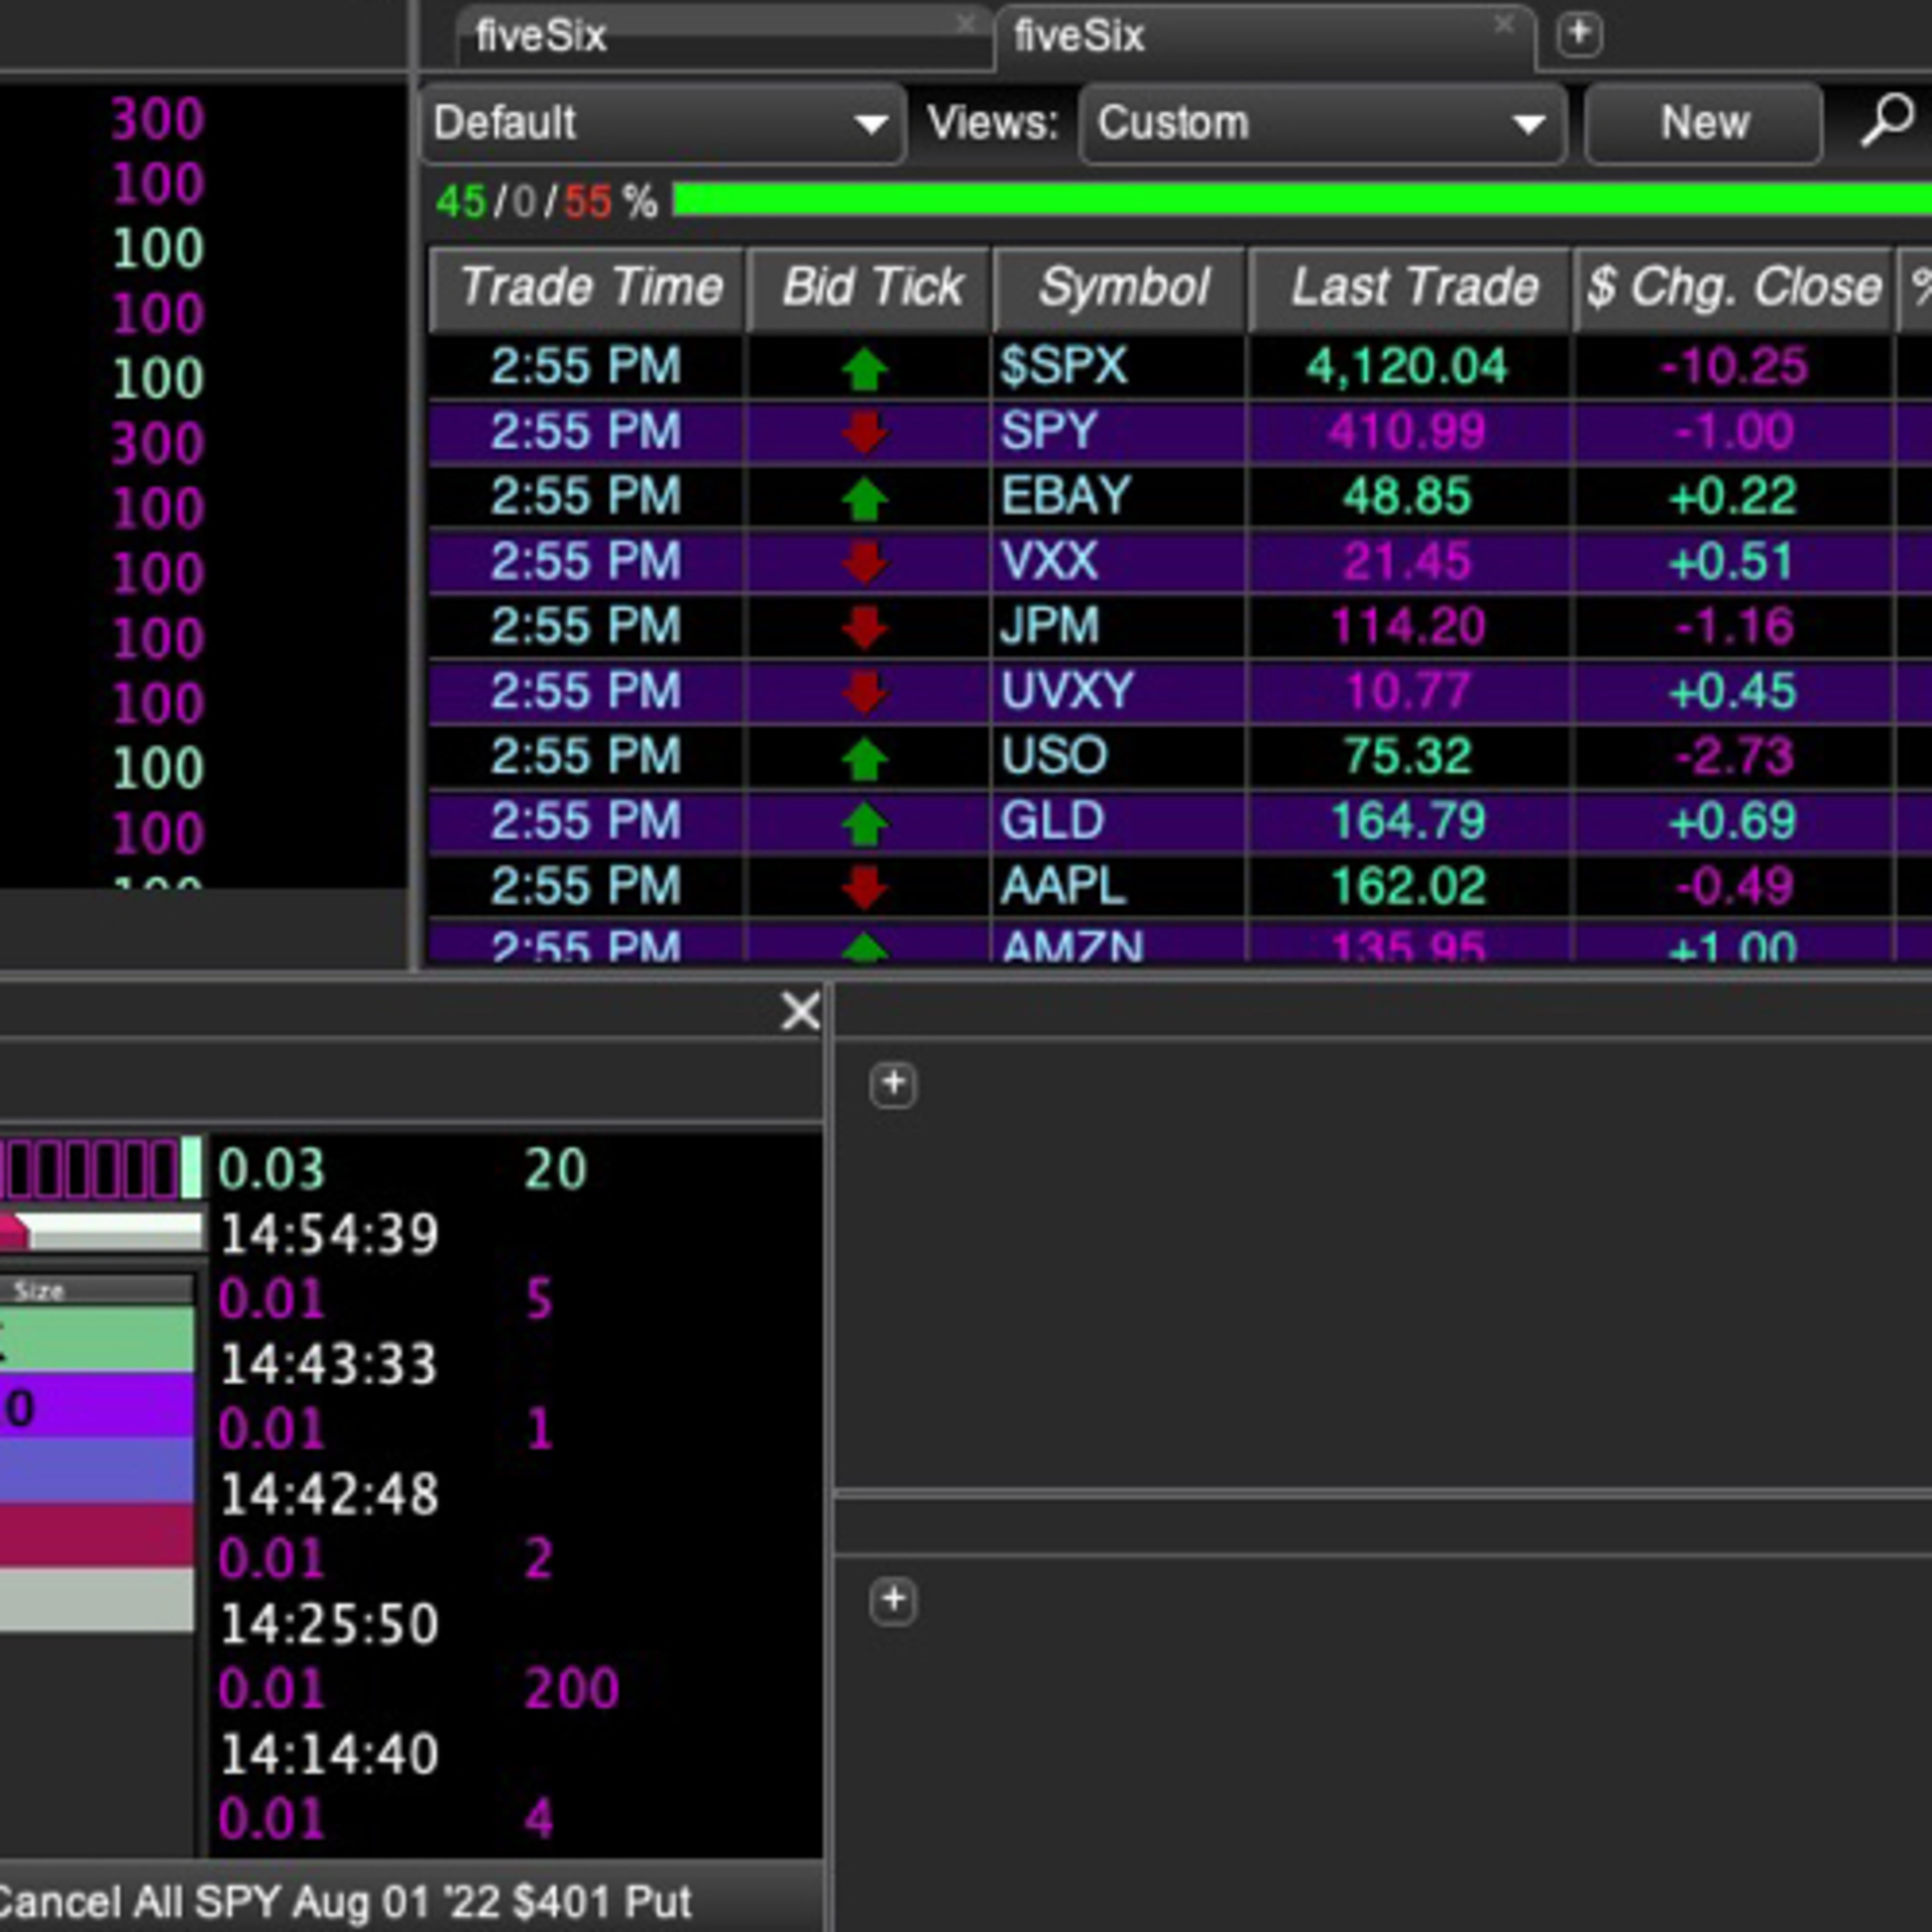This screenshot has width=1932, height=1932.
Task: Click the time and sales timestamp 14:42:48
Action: pos(329,1495)
